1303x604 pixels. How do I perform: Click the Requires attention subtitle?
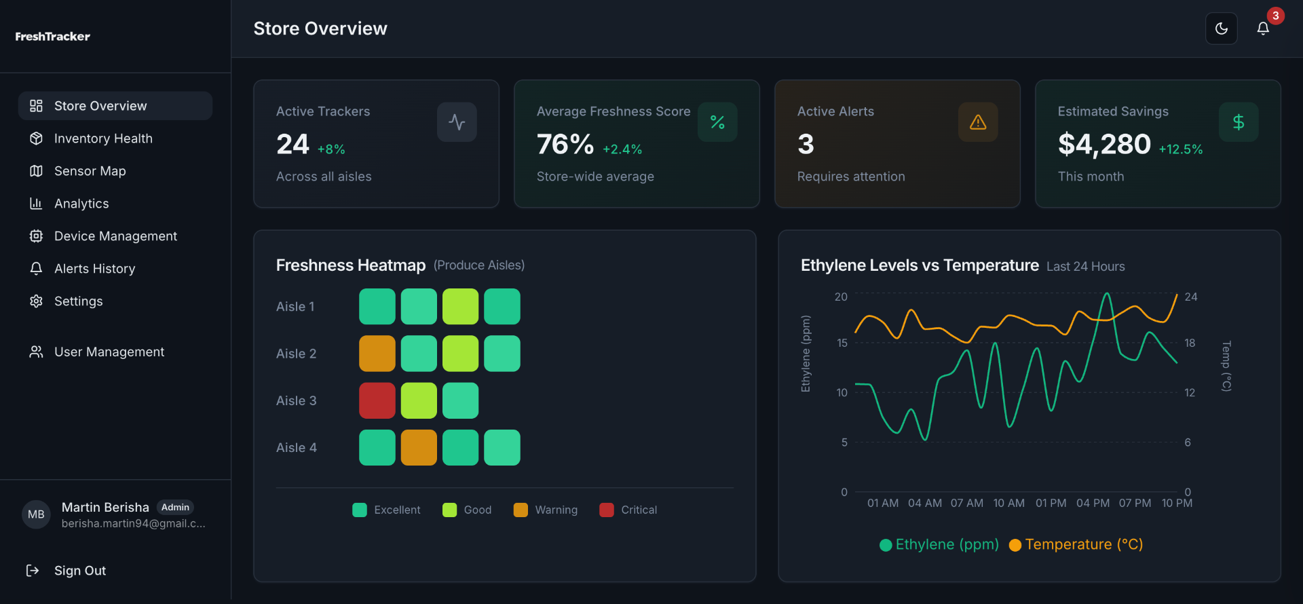(851, 176)
